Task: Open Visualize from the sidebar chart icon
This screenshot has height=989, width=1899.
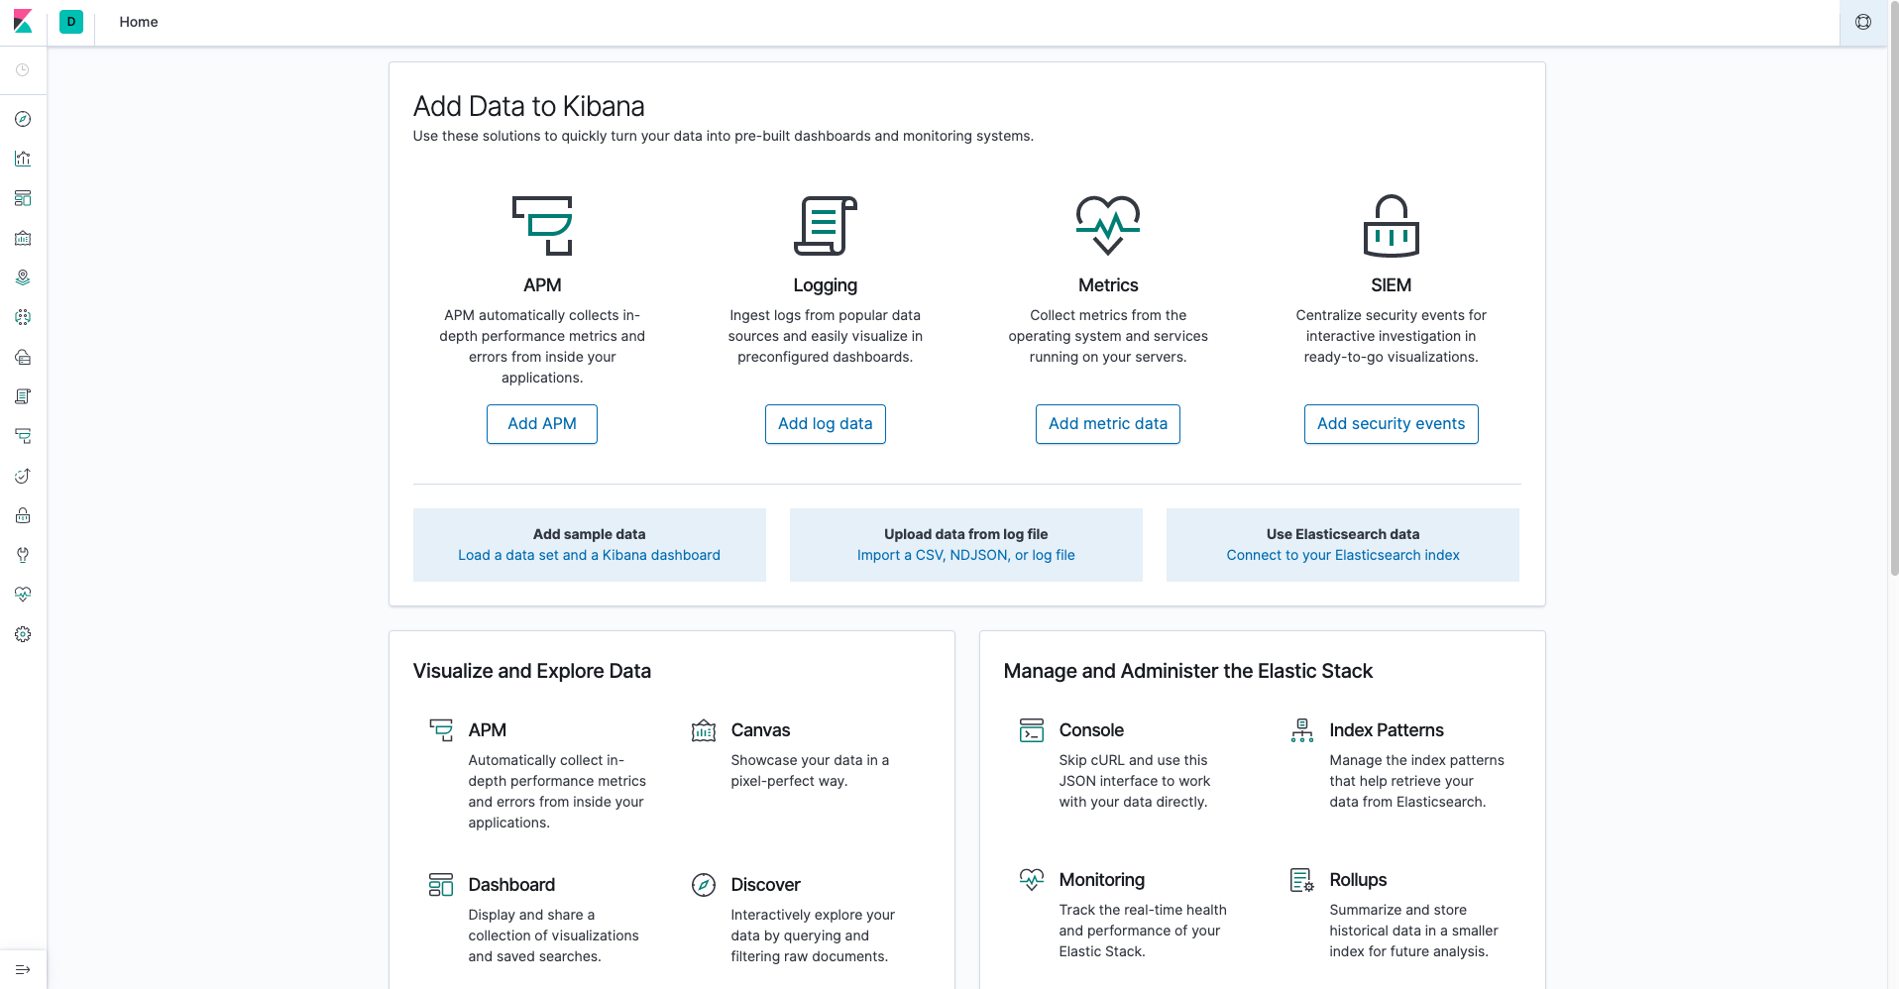Action: point(23,159)
